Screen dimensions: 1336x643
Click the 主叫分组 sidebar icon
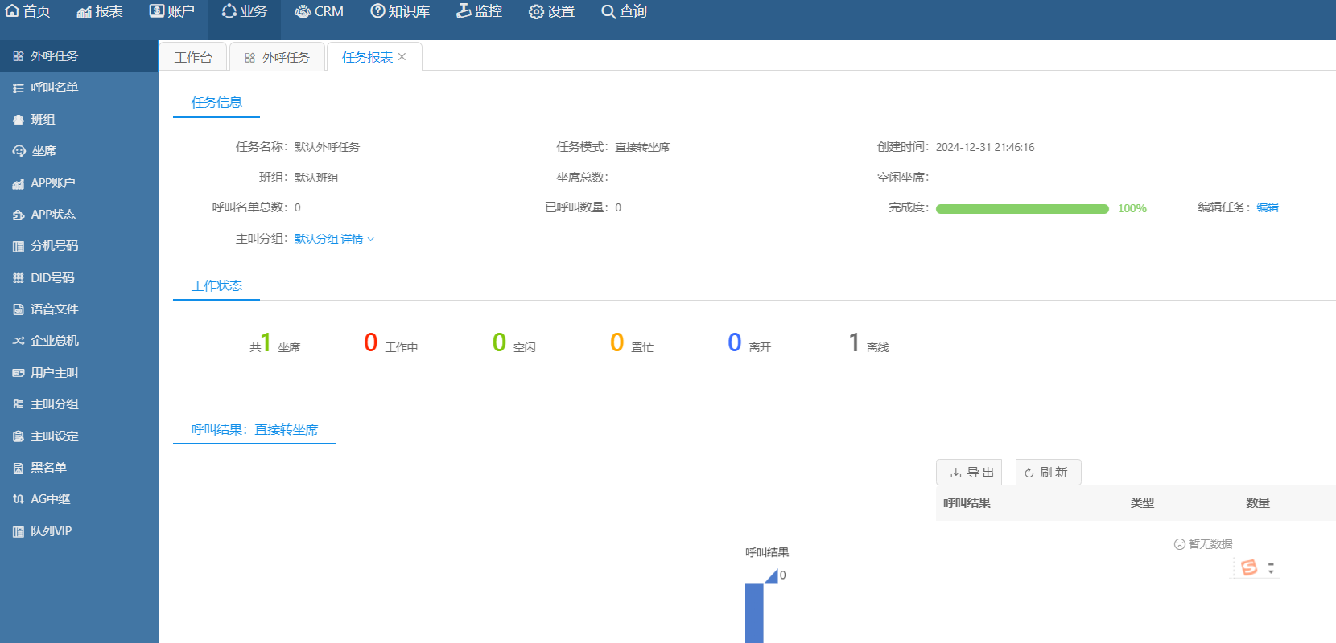tap(19, 404)
